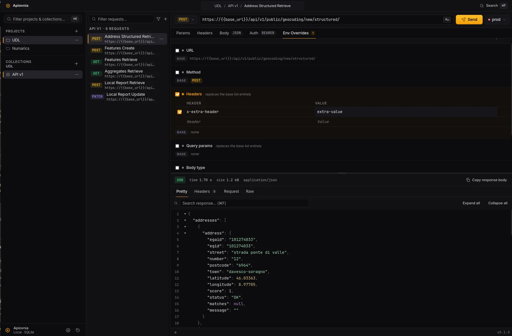Image resolution: width=512 pixels, height=336 pixels.
Task: Click Collapse all in response viewer
Action: pyautogui.click(x=498, y=203)
